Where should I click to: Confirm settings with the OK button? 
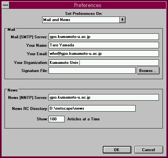pos(117,150)
